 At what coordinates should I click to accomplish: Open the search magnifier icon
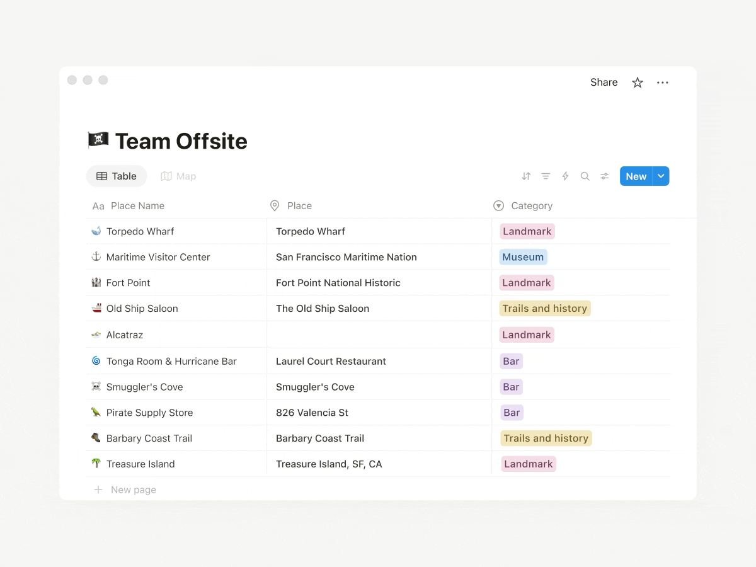click(585, 176)
